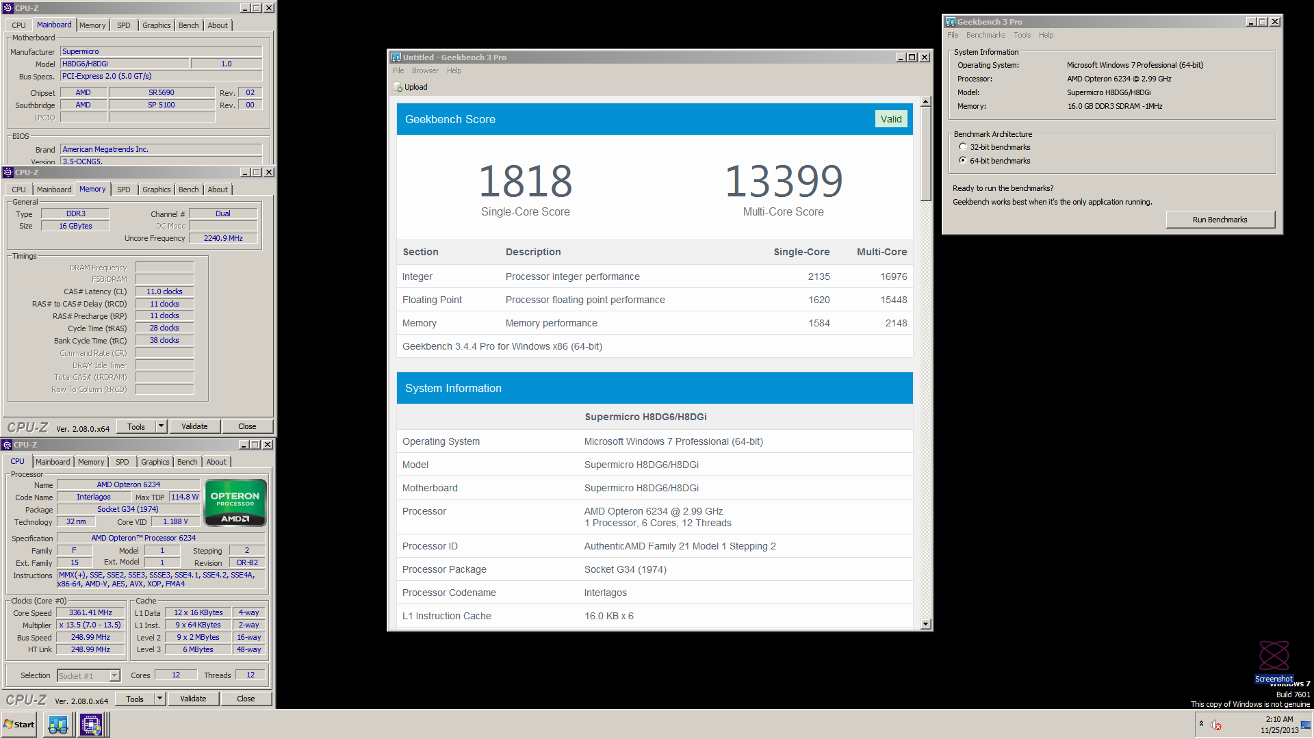The image size is (1314, 739).
Task: Click the Level 3 cache 6 MBytes value
Action: coord(198,649)
